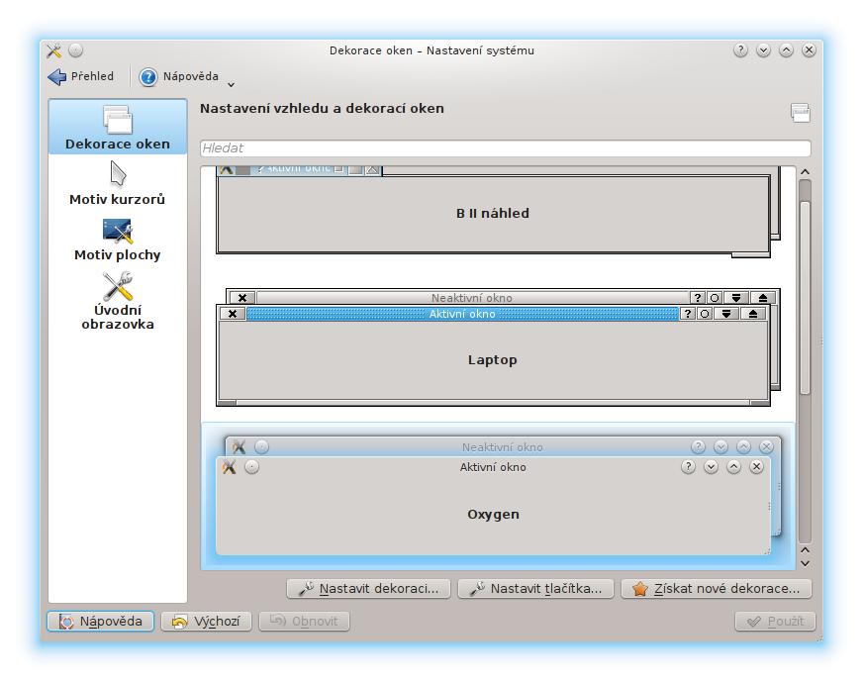Open the Dekorace oken module icon
This screenshot has width=863, height=682.
click(117, 120)
